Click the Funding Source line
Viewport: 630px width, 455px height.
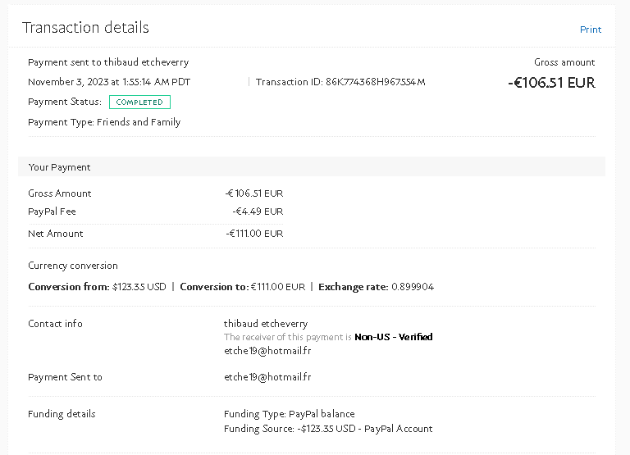point(327,429)
